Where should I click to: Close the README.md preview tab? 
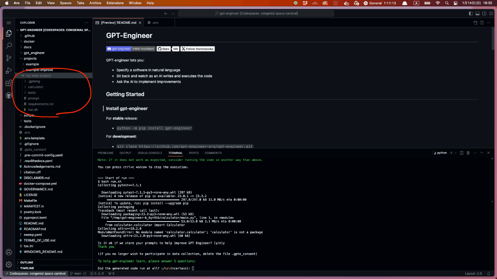[140, 23]
